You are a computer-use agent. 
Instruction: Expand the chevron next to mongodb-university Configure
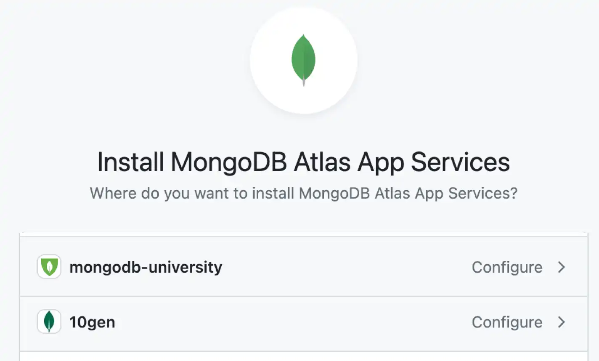coord(562,267)
